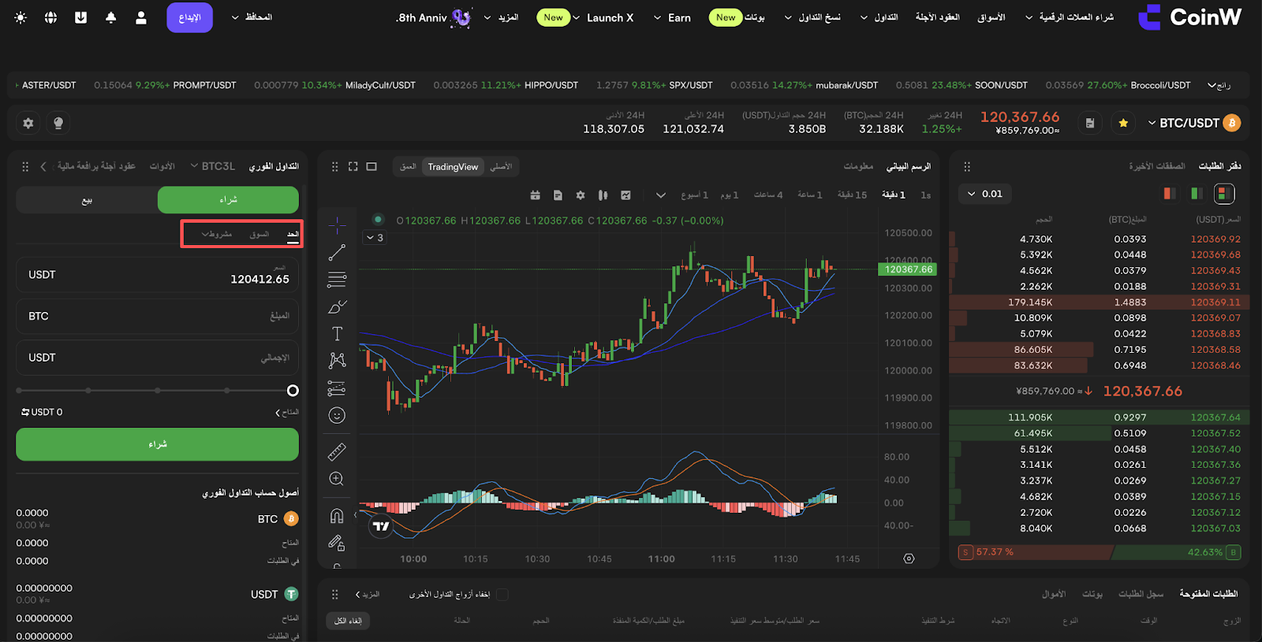This screenshot has width=1262, height=642.
Task: Show sell orders only in order book
Action: click(1170, 194)
